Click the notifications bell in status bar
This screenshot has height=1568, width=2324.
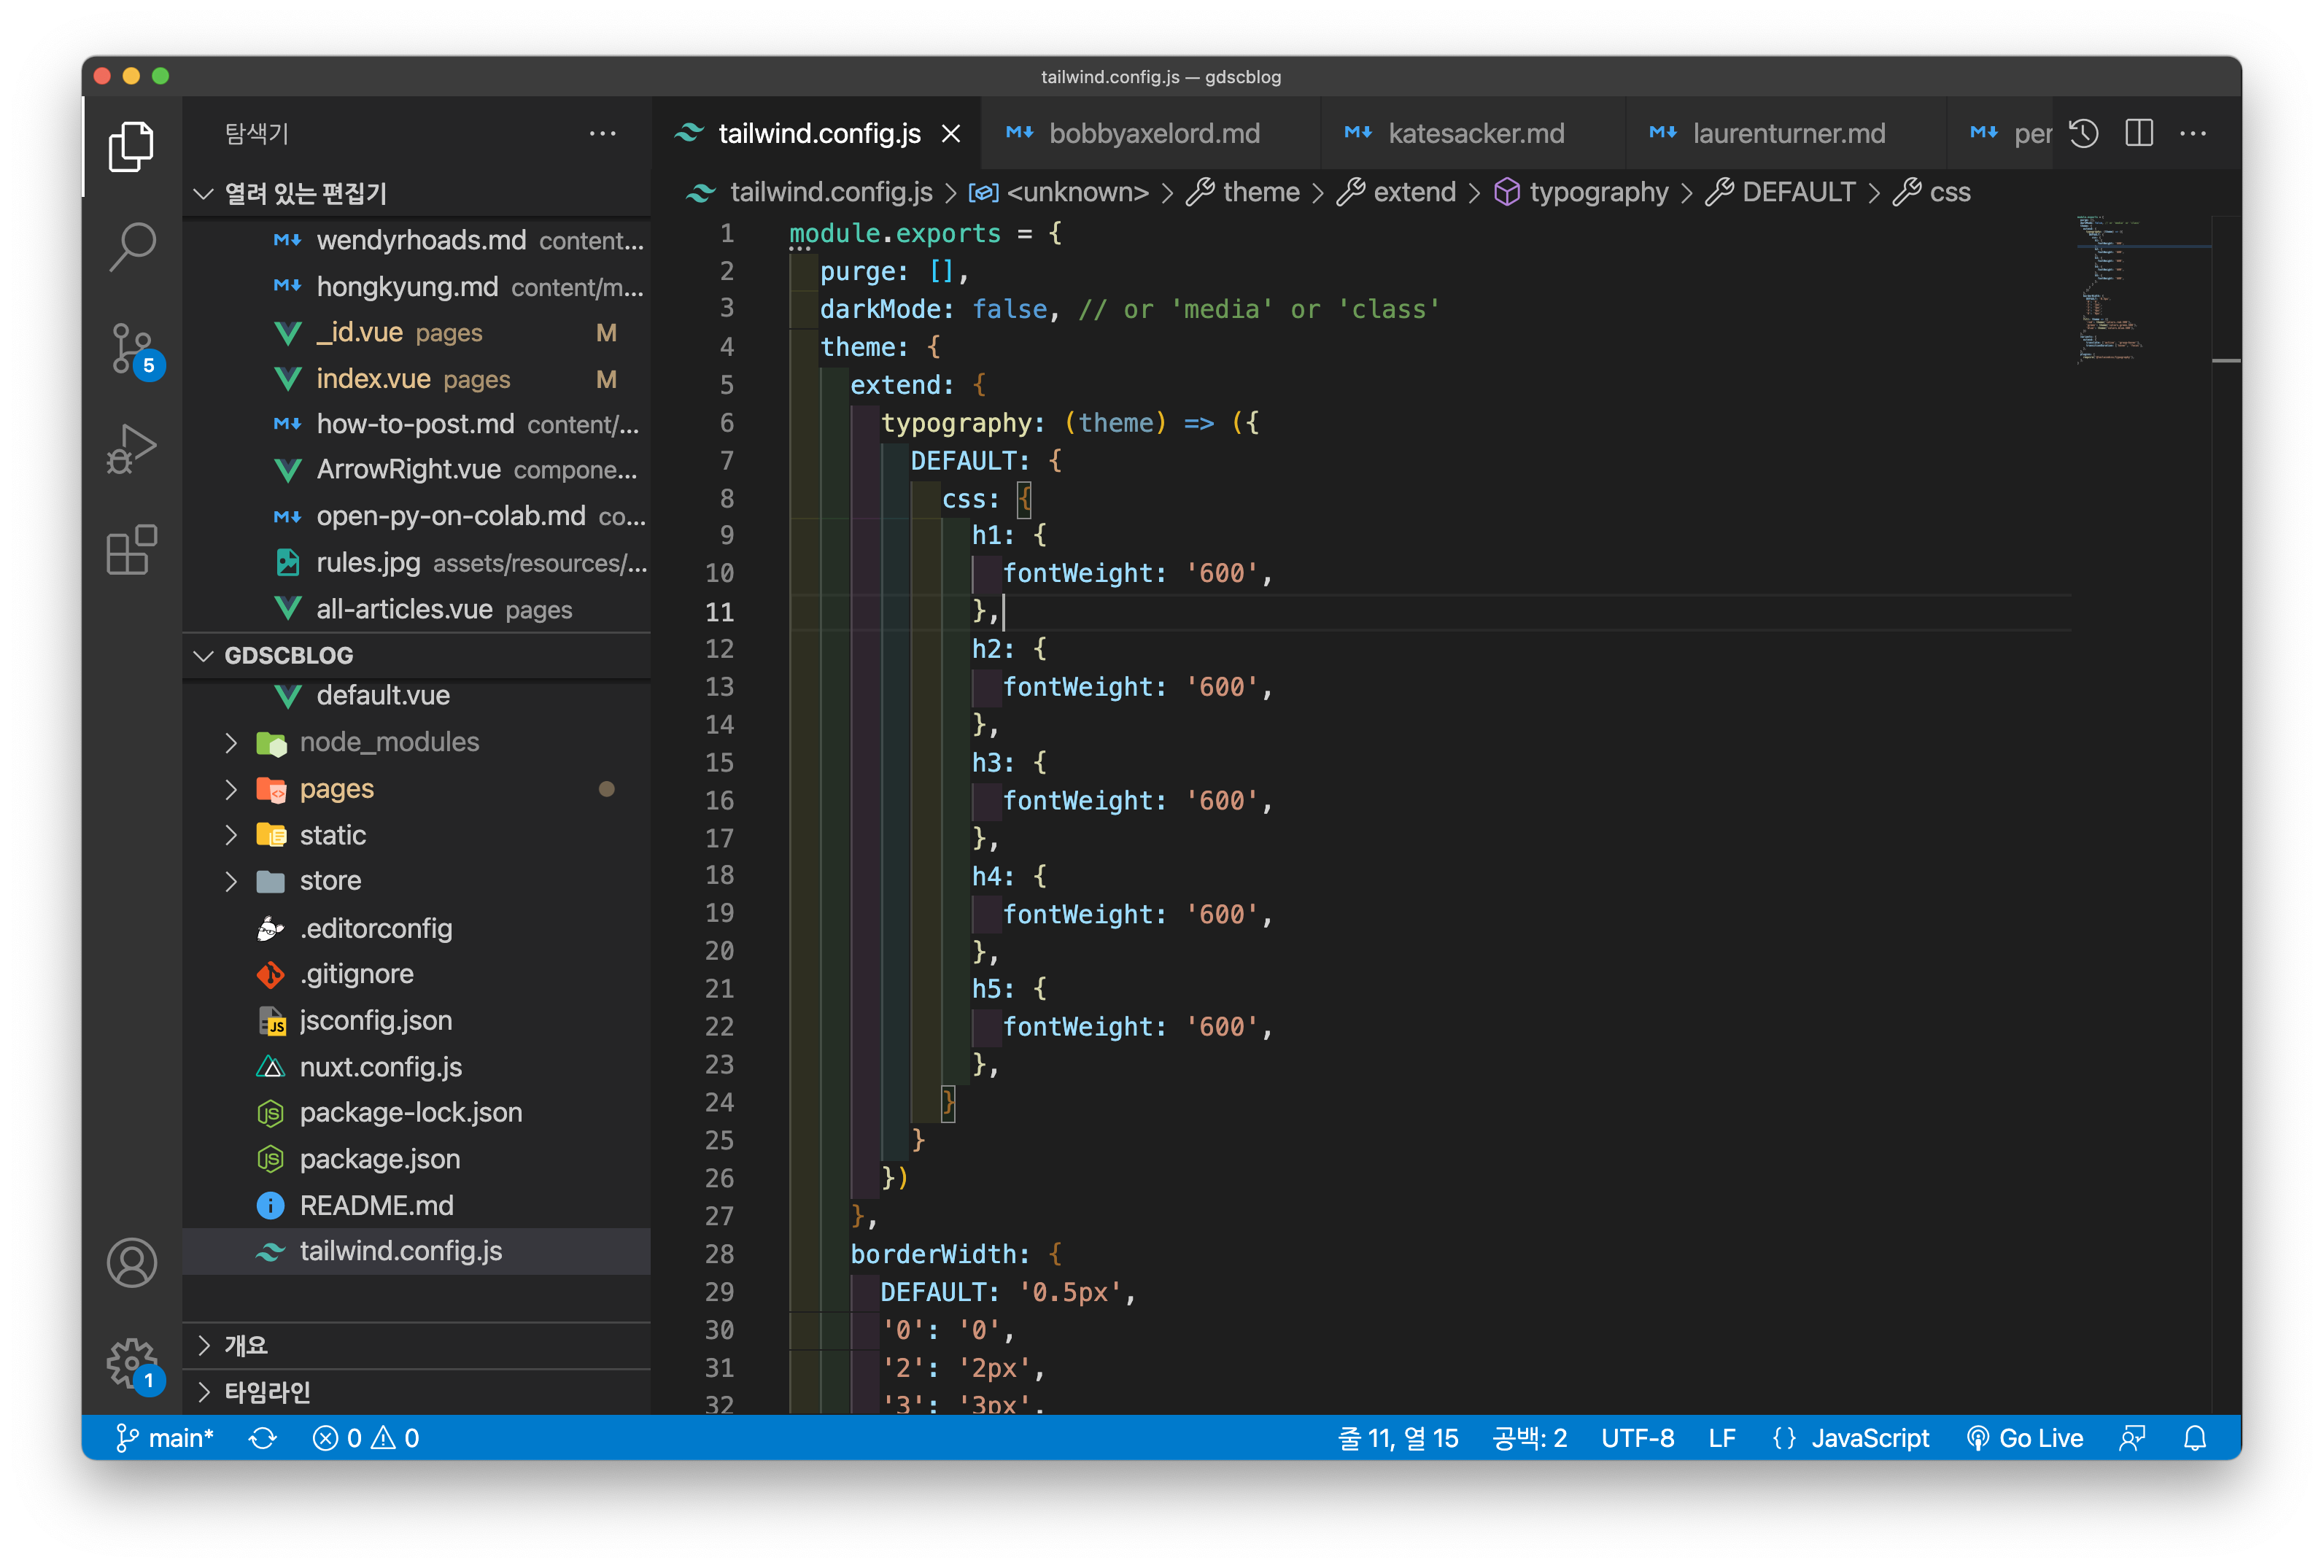[x=2194, y=1438]
